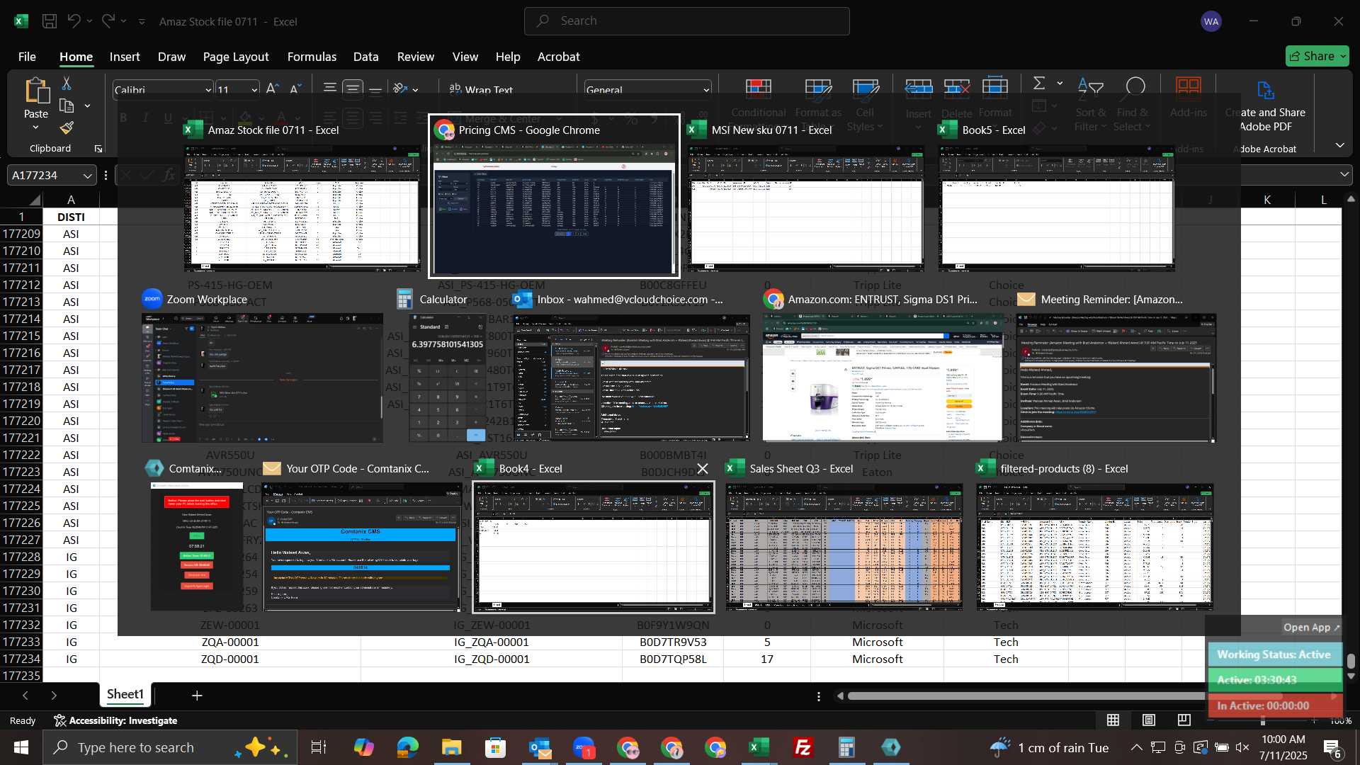The height and width of the screenshot is (765, 1360).
Task: Click the user account WA avatar
Action: pos(1211,21)
